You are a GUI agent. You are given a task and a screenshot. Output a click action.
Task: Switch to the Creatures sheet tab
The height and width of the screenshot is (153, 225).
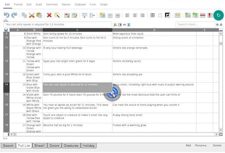(x=71, y=146)
